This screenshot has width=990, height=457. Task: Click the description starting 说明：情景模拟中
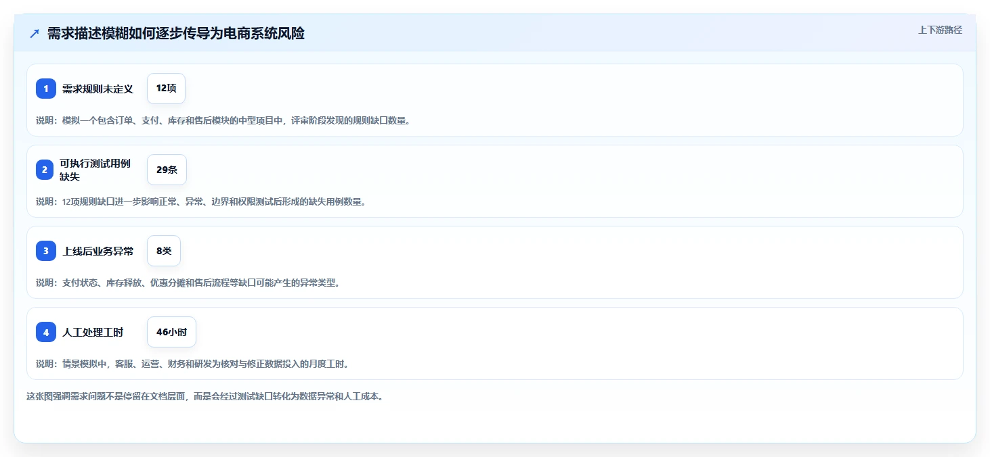[192, 364]
